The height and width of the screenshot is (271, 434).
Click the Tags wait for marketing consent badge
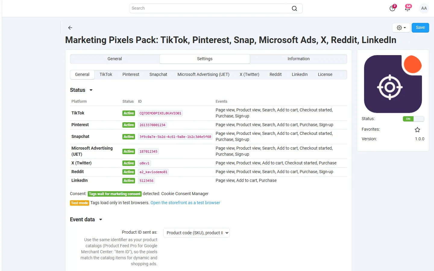(115, 194)
